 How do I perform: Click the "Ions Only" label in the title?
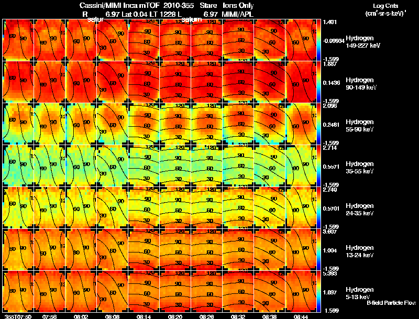(238, 6)
